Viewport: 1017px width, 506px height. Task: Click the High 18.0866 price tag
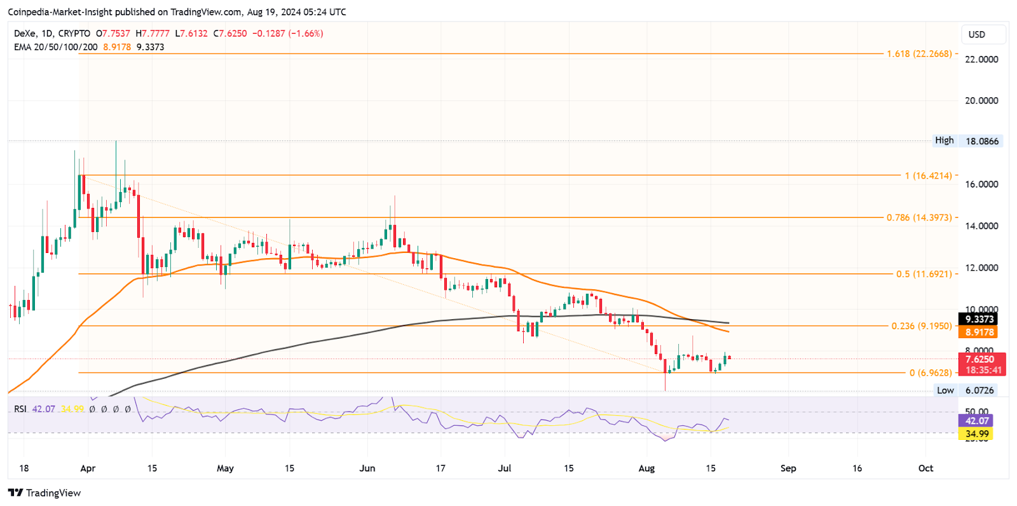[x=967, y=140]
